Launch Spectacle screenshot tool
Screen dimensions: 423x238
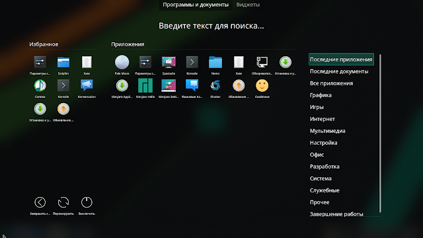click(169, 62)
